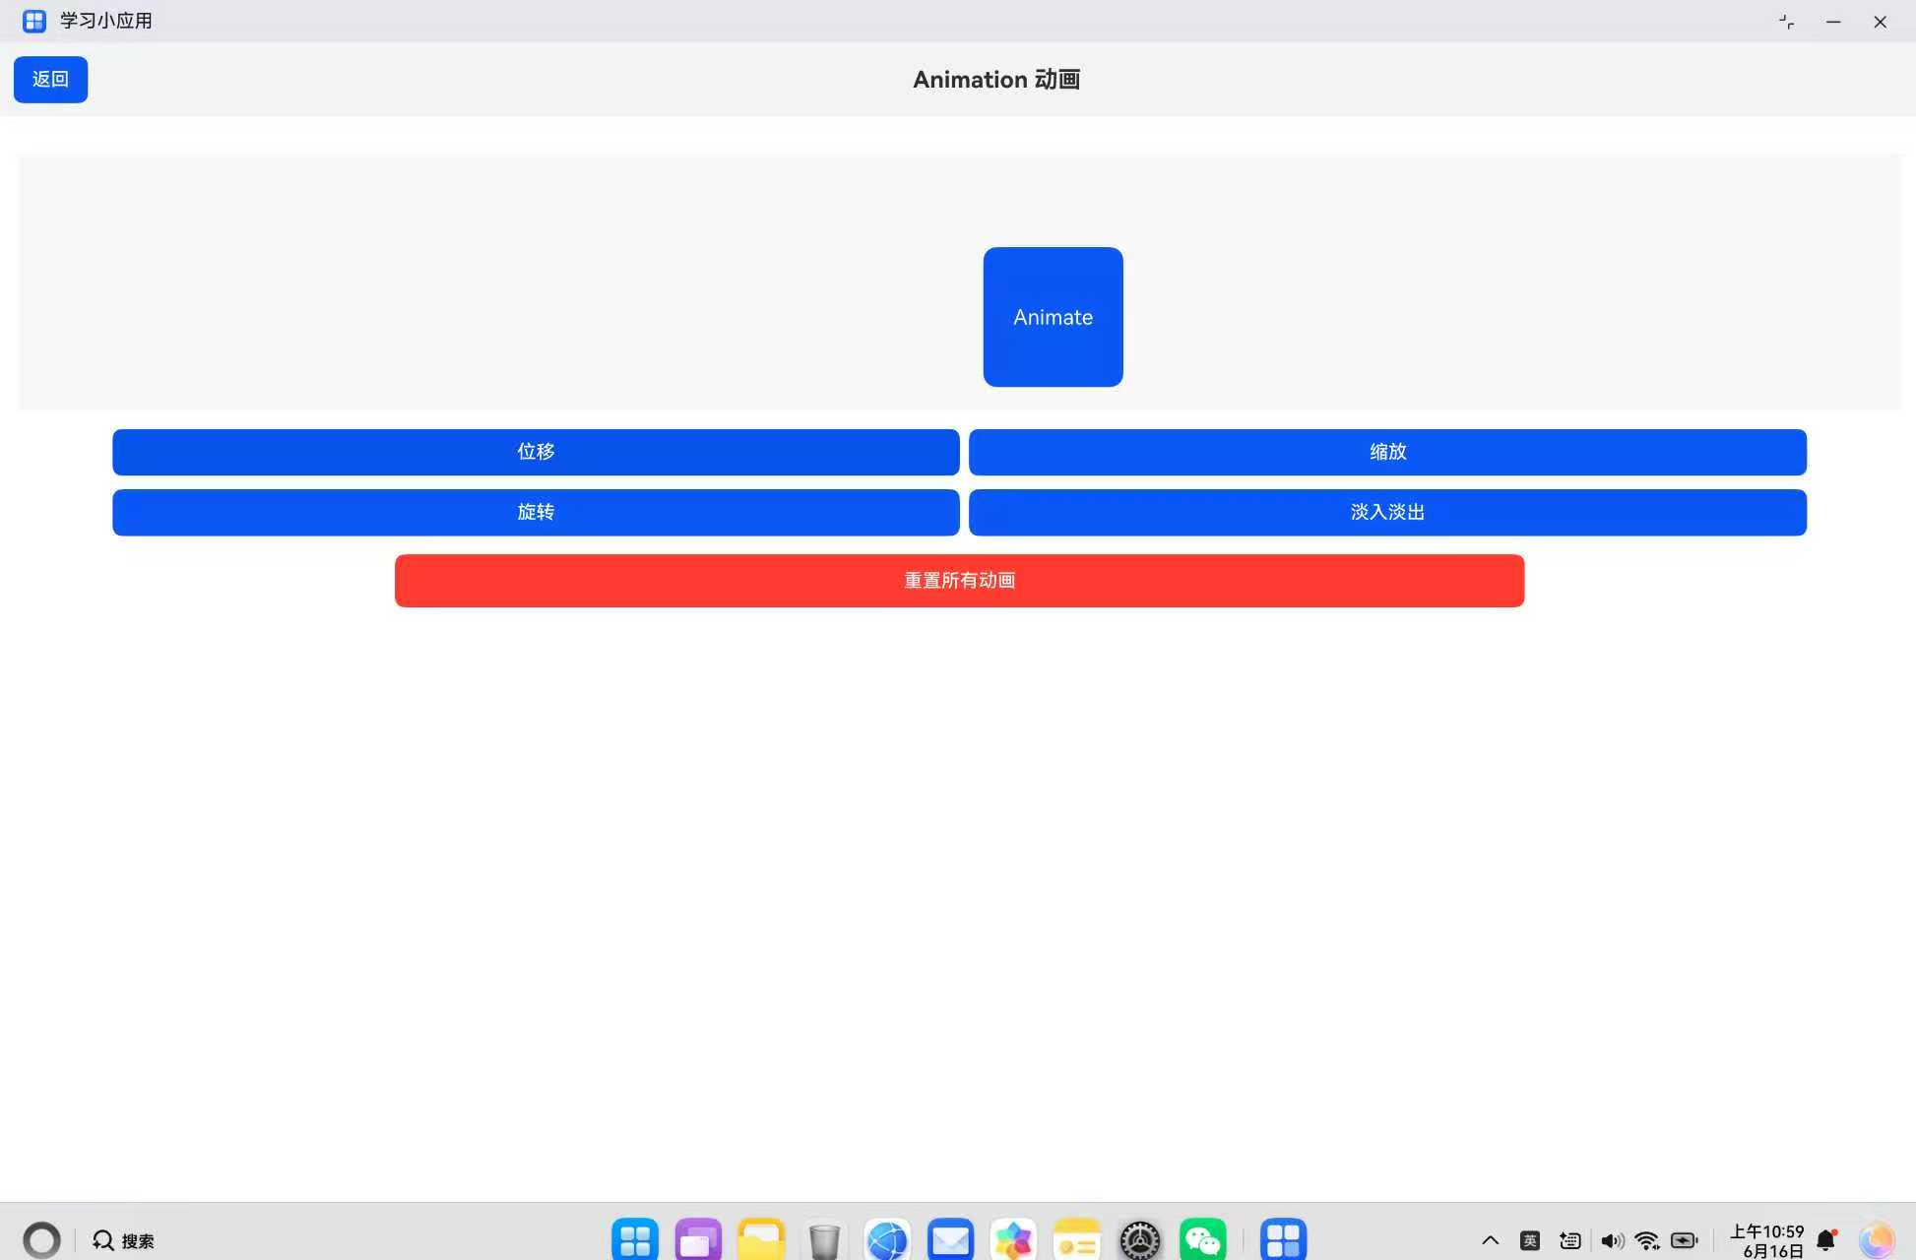
Task: Click the running 学习小应用 icon in the dock
Action: pos(1283,1240)
